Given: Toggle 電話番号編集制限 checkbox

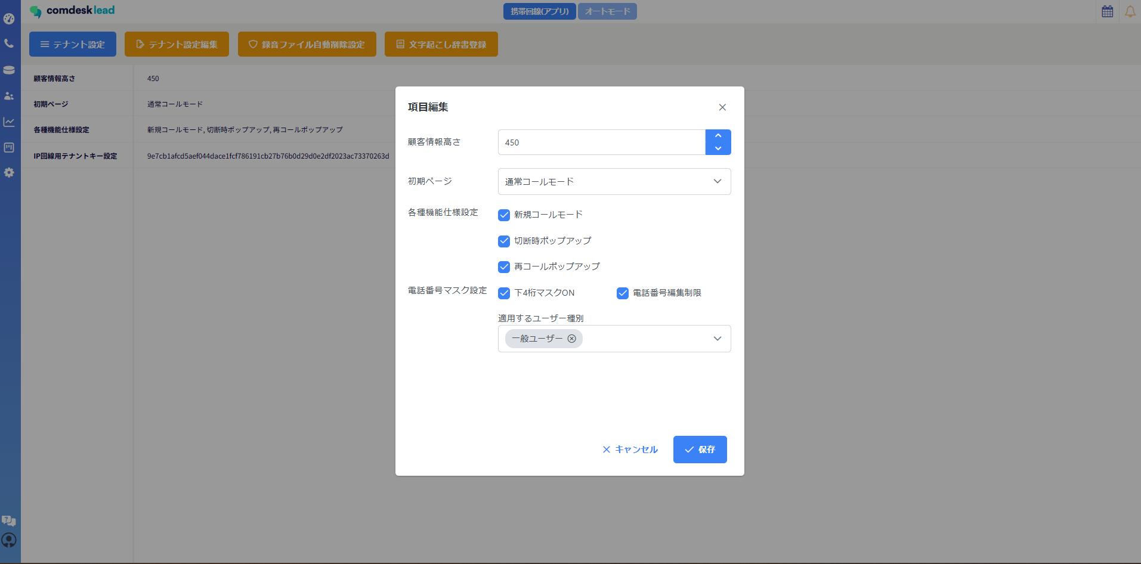Looking at the screenshot, I should click(x=623, y=293).
